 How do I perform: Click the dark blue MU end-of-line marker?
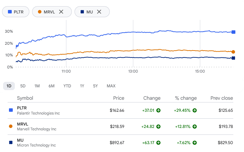tap(233, 58)
